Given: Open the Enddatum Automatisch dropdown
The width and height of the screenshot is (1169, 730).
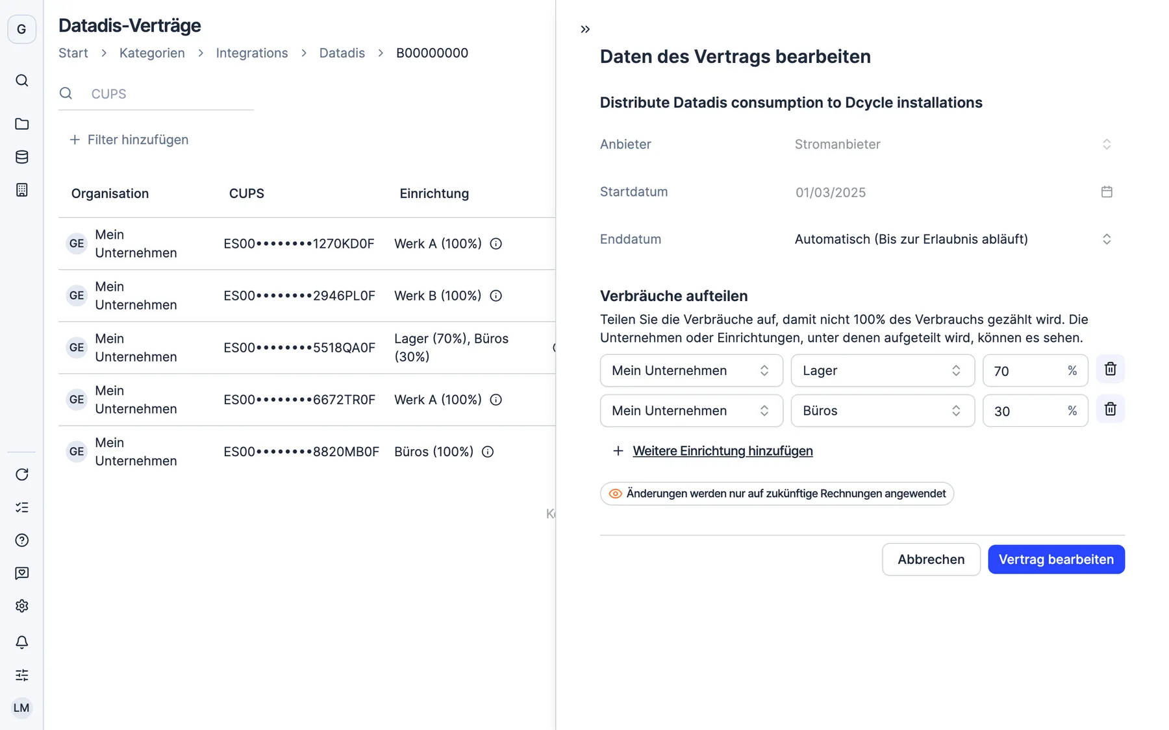Looking at the screenshot, I should 953,239.
